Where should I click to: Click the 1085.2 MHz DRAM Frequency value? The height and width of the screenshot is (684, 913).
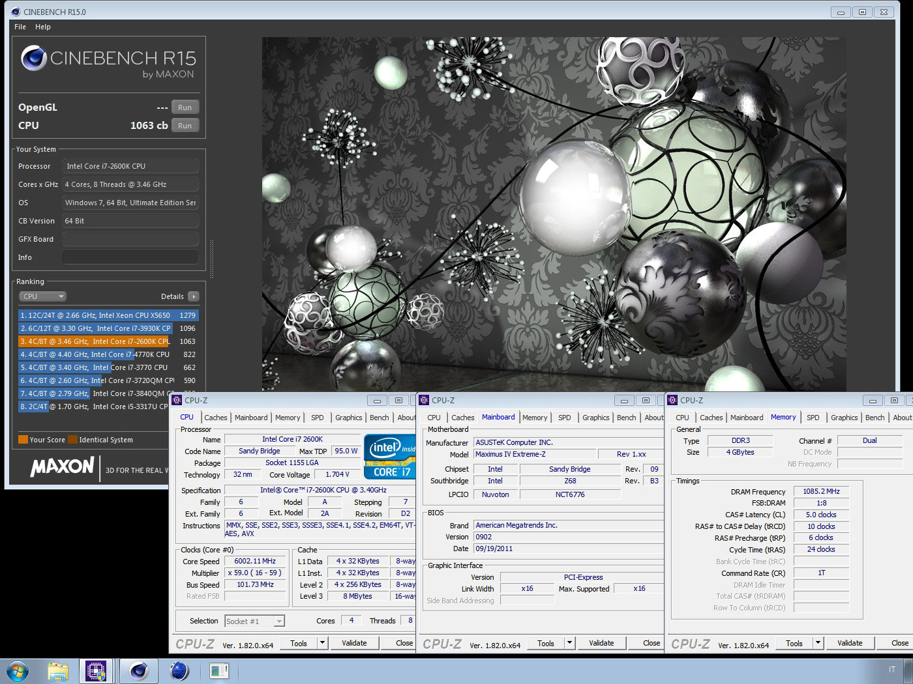(821, 491)
